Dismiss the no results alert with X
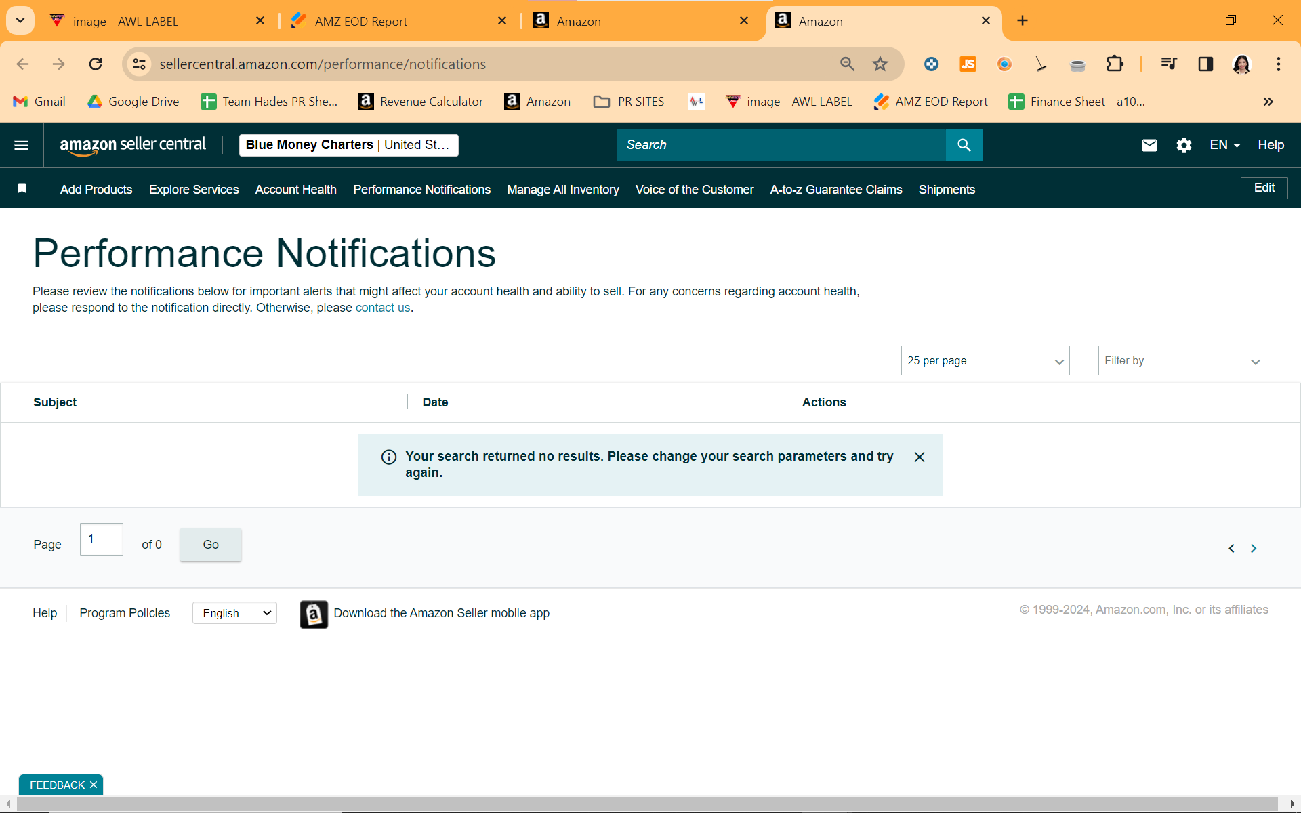 [920, 457]
